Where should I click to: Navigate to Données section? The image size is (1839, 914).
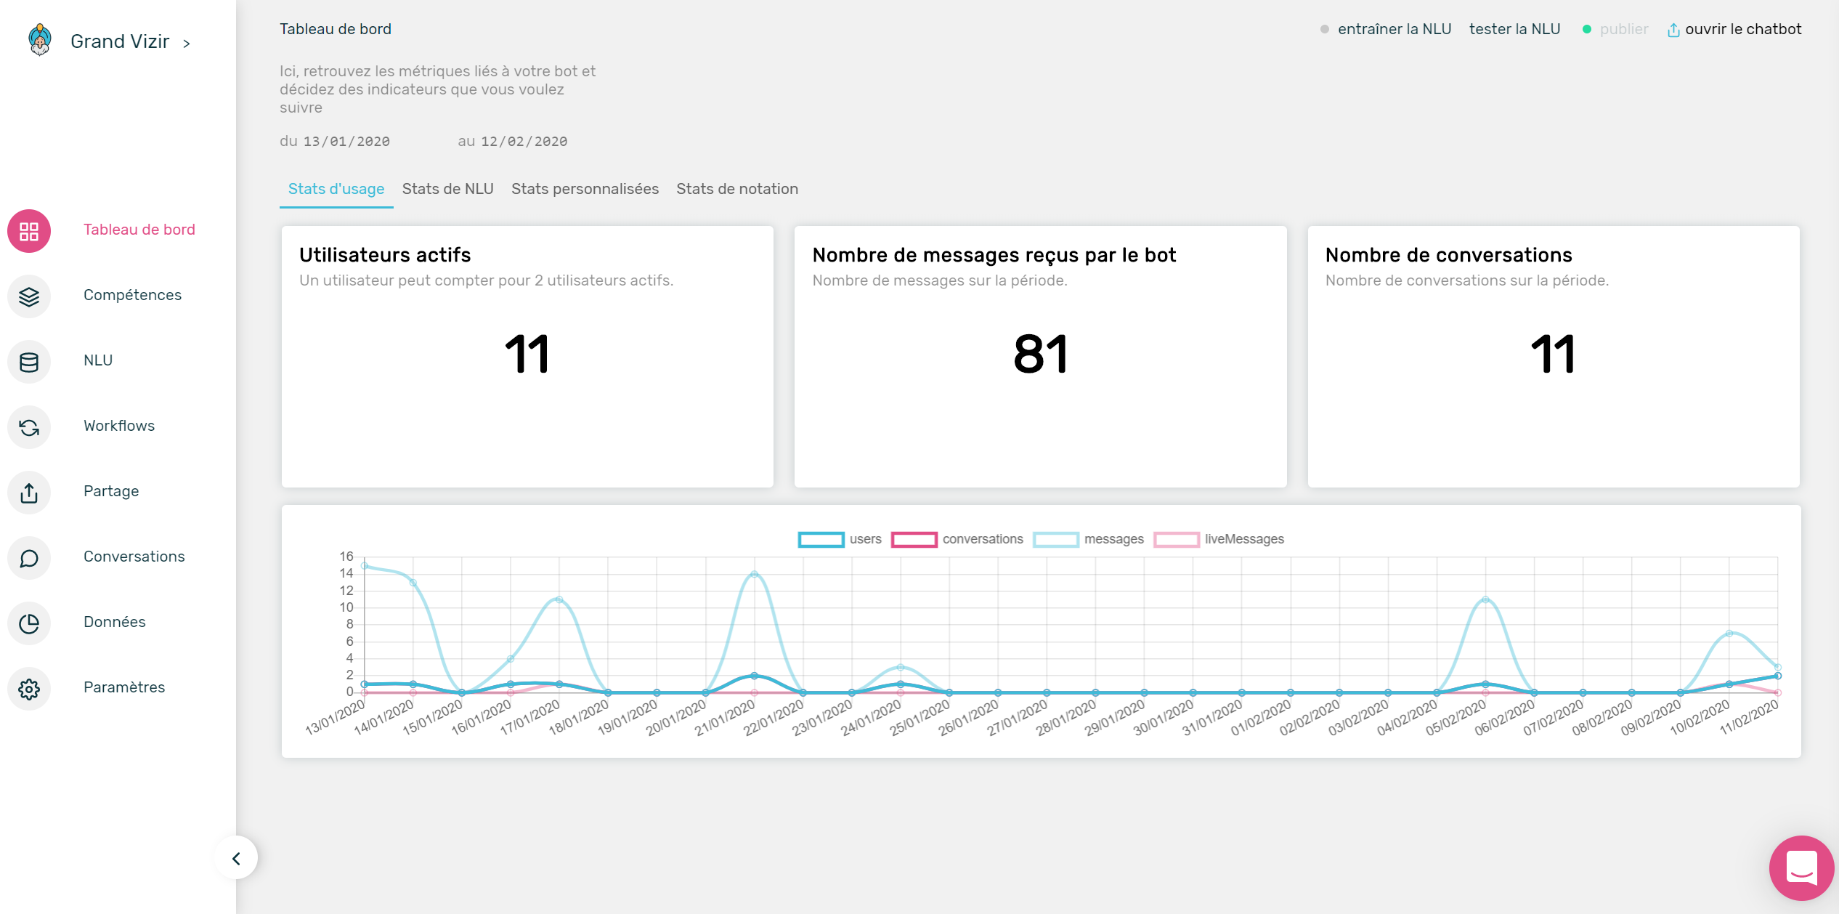116,620
